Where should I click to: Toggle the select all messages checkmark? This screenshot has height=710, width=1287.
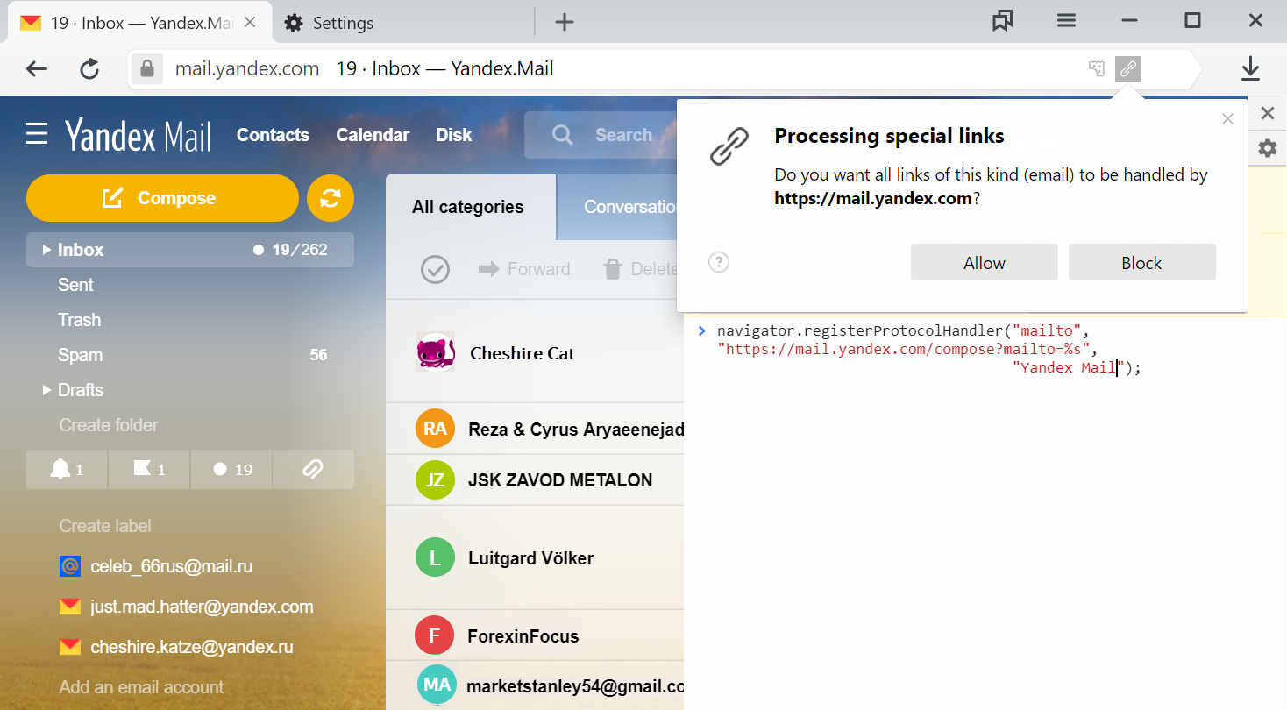coord(435,269)
